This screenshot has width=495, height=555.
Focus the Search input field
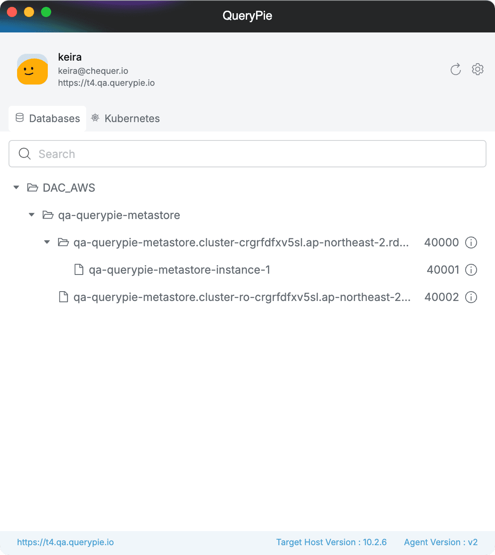tap(256, 154)
